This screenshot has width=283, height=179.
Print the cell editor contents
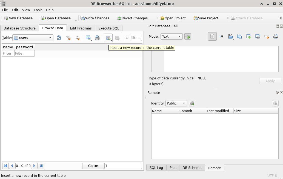276,37
